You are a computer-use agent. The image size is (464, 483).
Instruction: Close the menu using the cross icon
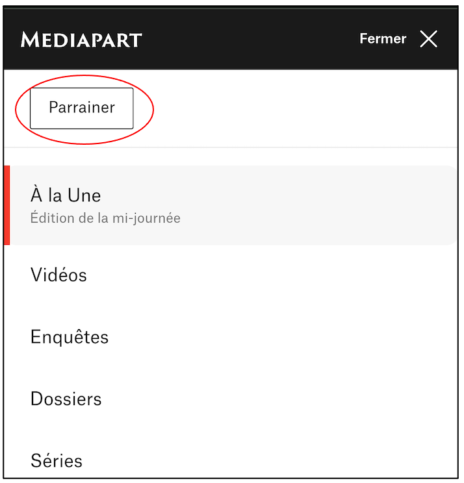click(x=428, y=39)
